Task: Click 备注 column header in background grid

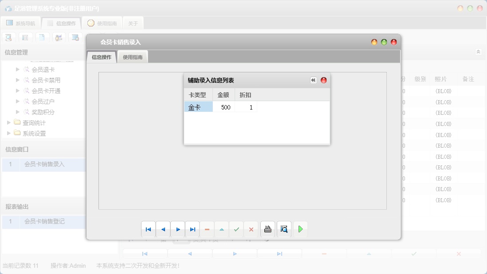Action: 468,79
